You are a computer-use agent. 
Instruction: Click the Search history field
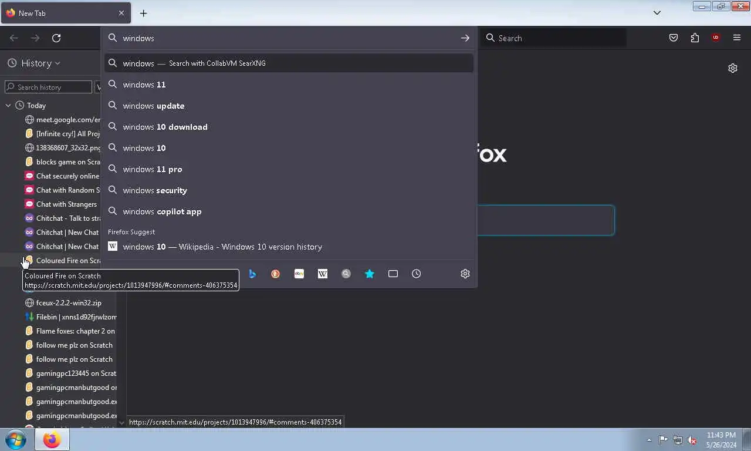point(48,87)
